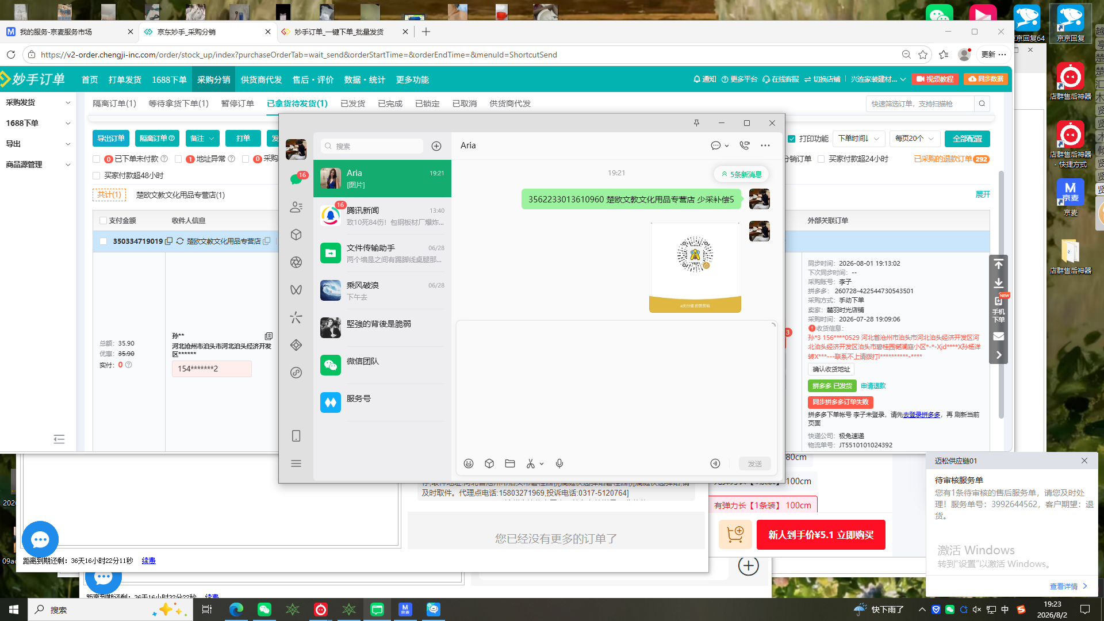Reload the browser page
This screenshot has width=1104, height=621.
click(11, 55)
